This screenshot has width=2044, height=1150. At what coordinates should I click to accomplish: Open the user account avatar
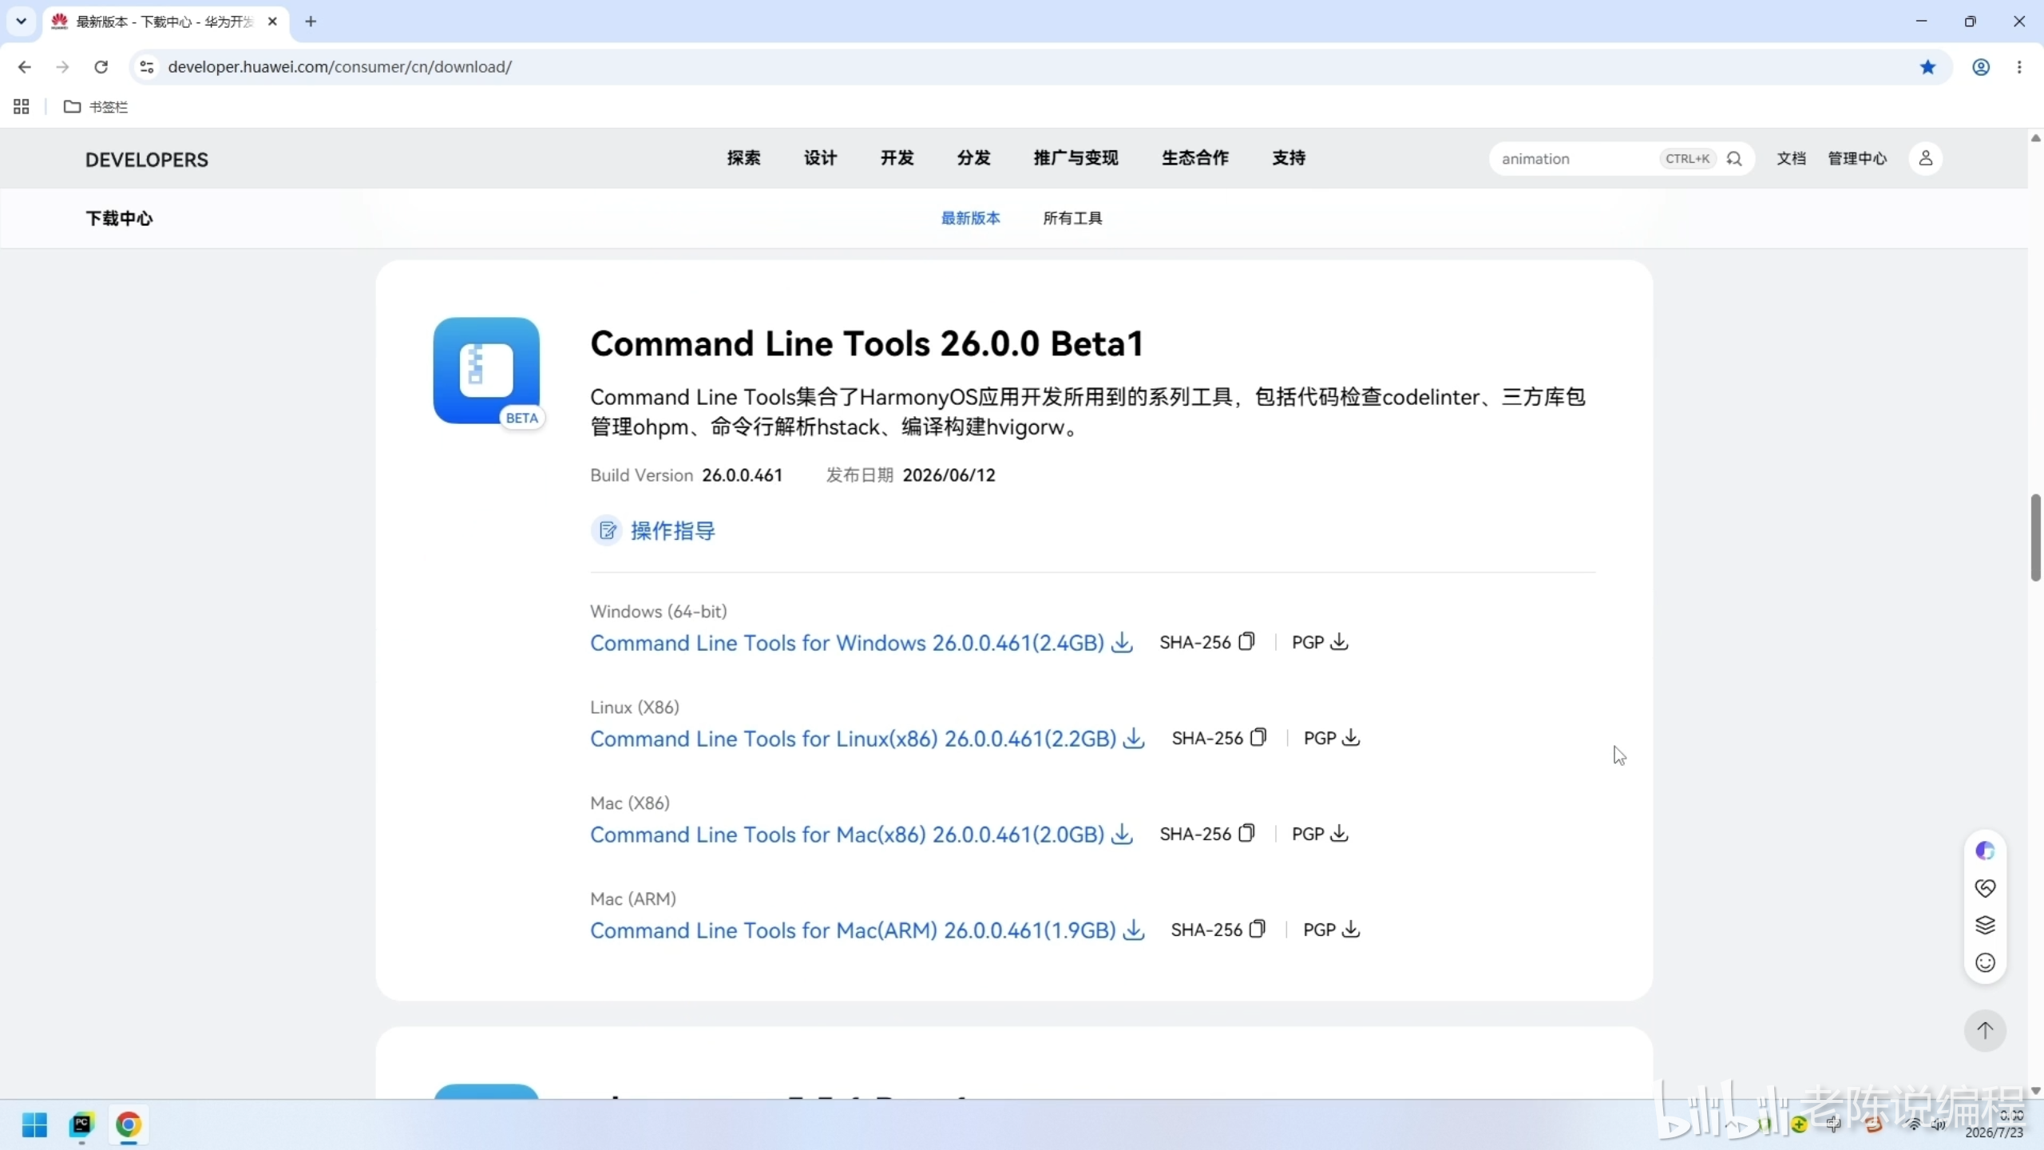click(x=1926, y=158)
